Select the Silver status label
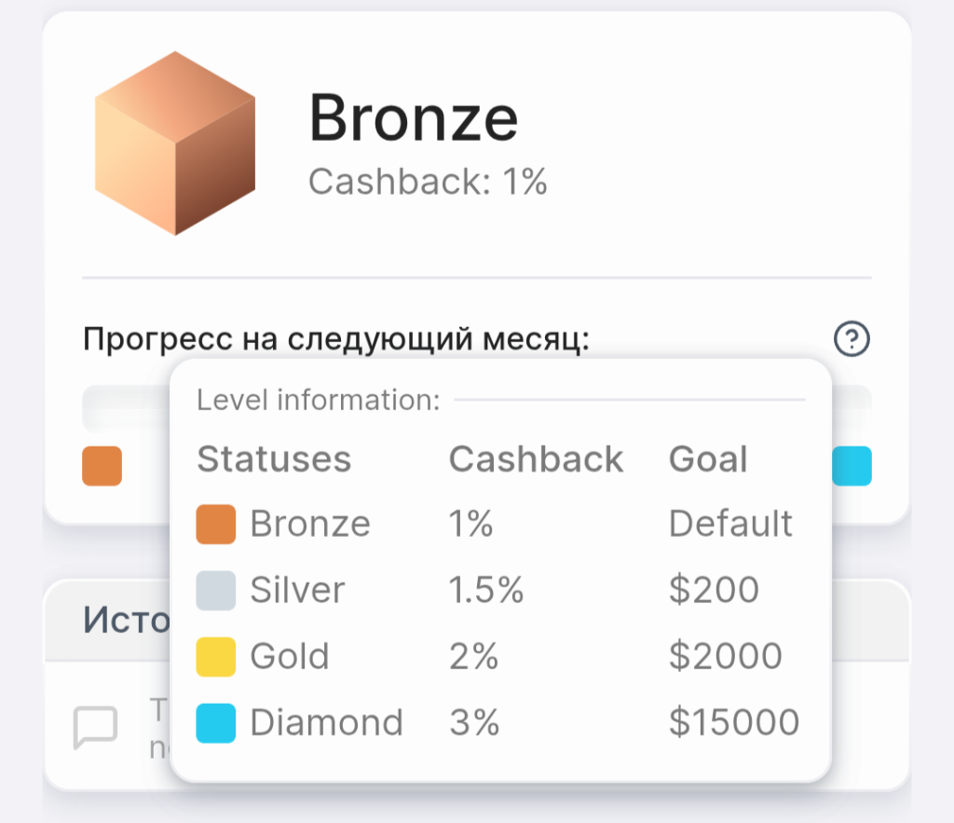The image size is (954, 823). click(x=297, y=590)
